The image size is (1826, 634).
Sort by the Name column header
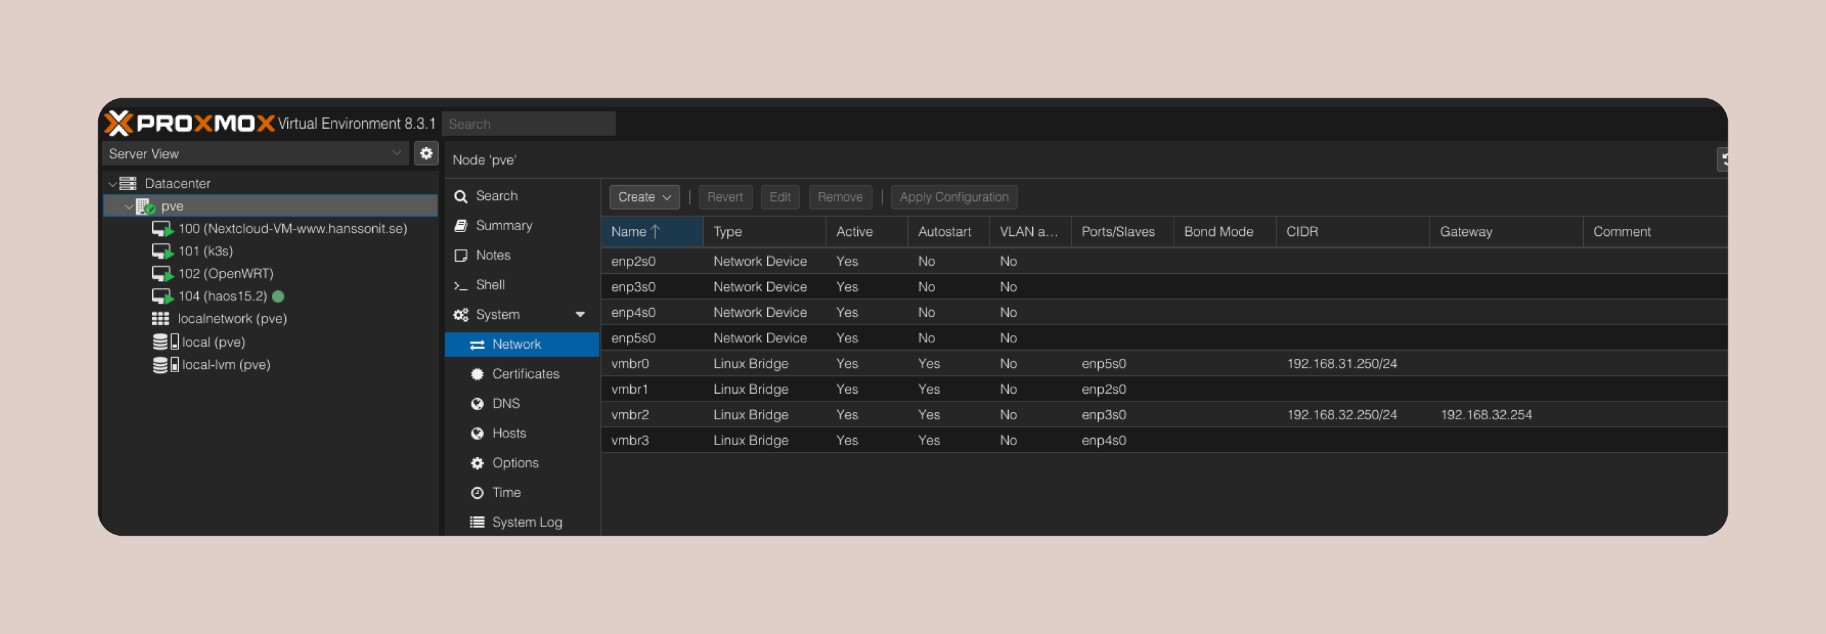(651, 232)
